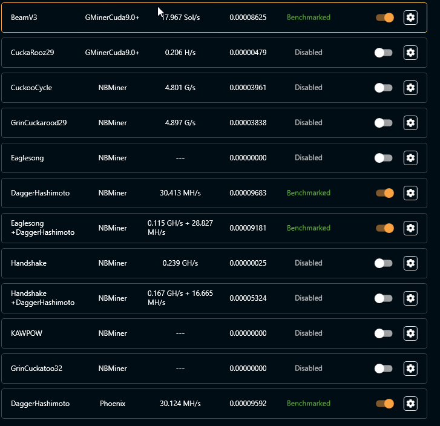The width and height of the screenshot is (440, 426).
Task: Click the 0.00009683 profit value
Action: pos(248,193)
